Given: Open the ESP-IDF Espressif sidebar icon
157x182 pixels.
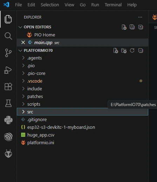Looking at the screenshot, I should (8, 137).
